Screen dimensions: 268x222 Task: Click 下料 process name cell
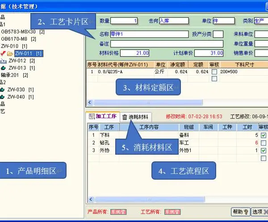109,135
